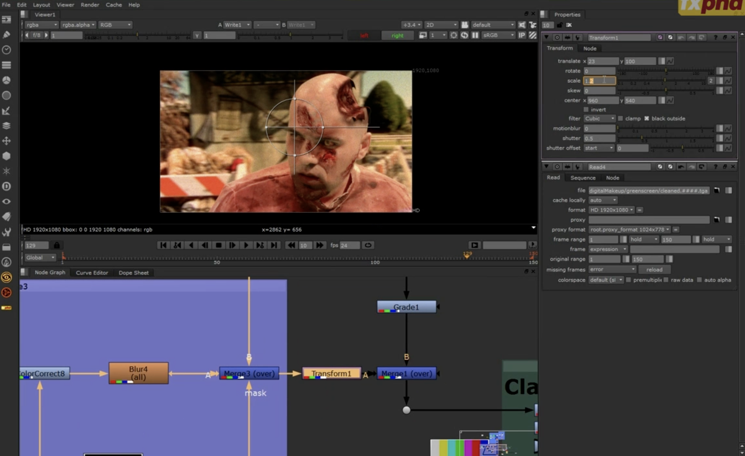Open the Render menu
This screenshot has width=745, height=456.
(x=90, y=5)
